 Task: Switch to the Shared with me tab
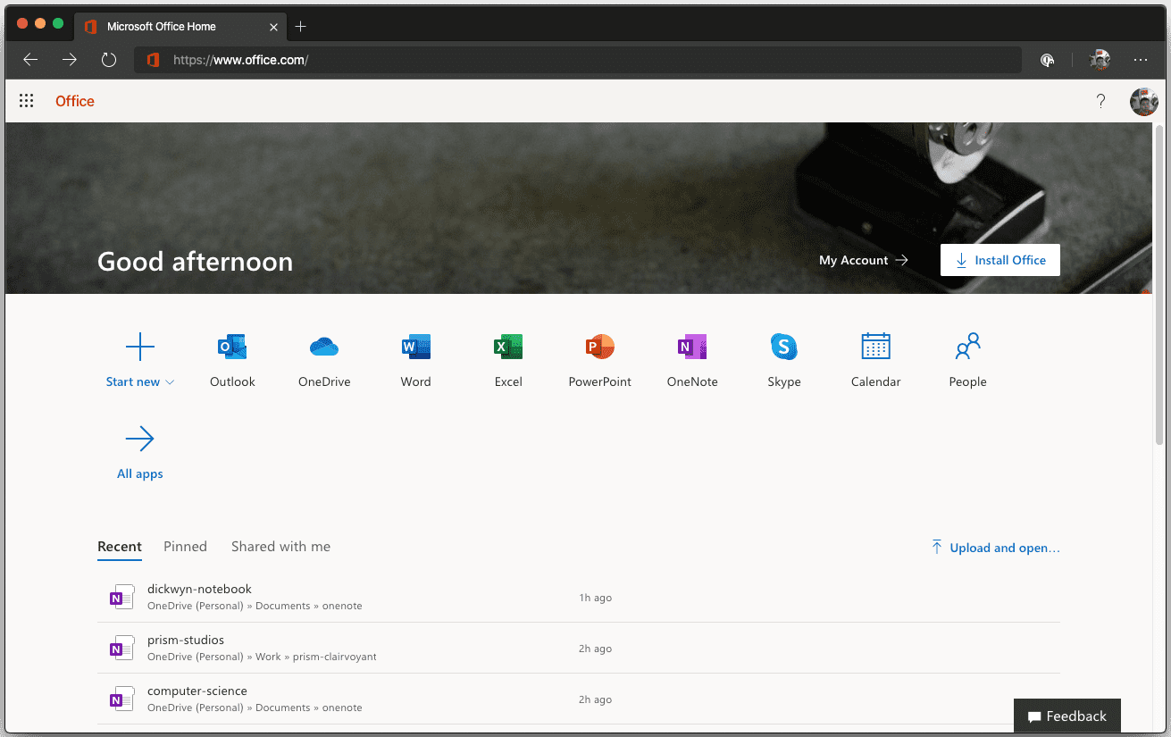(x=280, y=547)
